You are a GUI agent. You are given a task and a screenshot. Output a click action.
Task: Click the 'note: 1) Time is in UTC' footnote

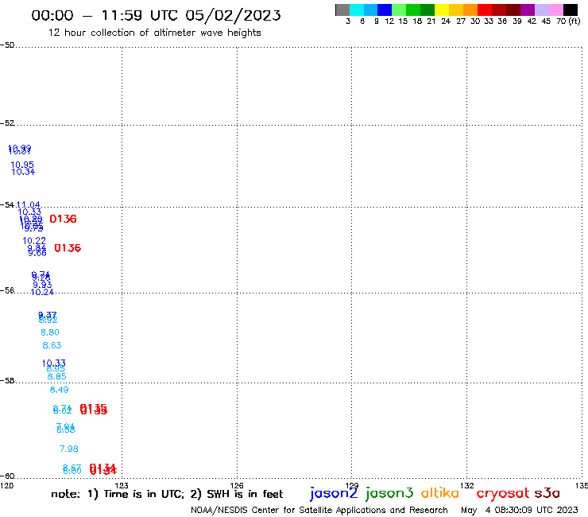tap(118, 494)
